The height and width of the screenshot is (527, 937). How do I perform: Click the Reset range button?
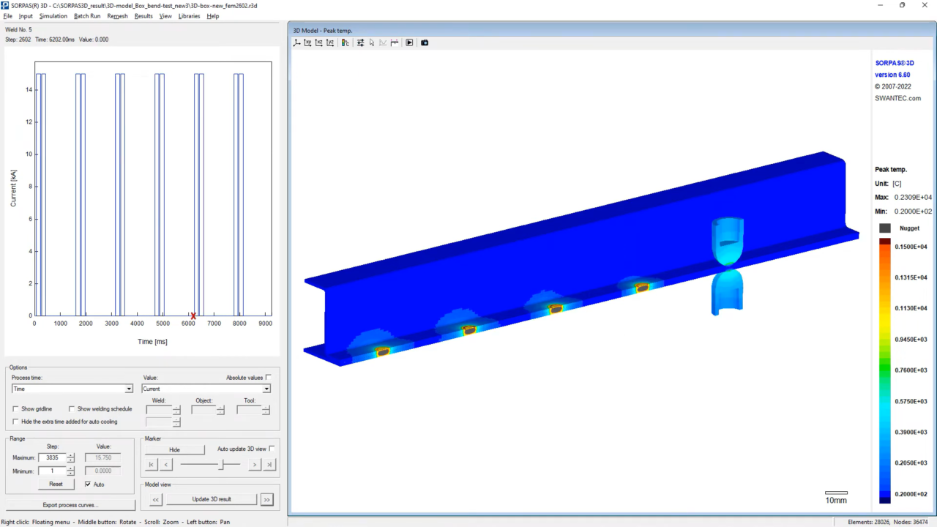pyautogui.click(x=56, y=484)
